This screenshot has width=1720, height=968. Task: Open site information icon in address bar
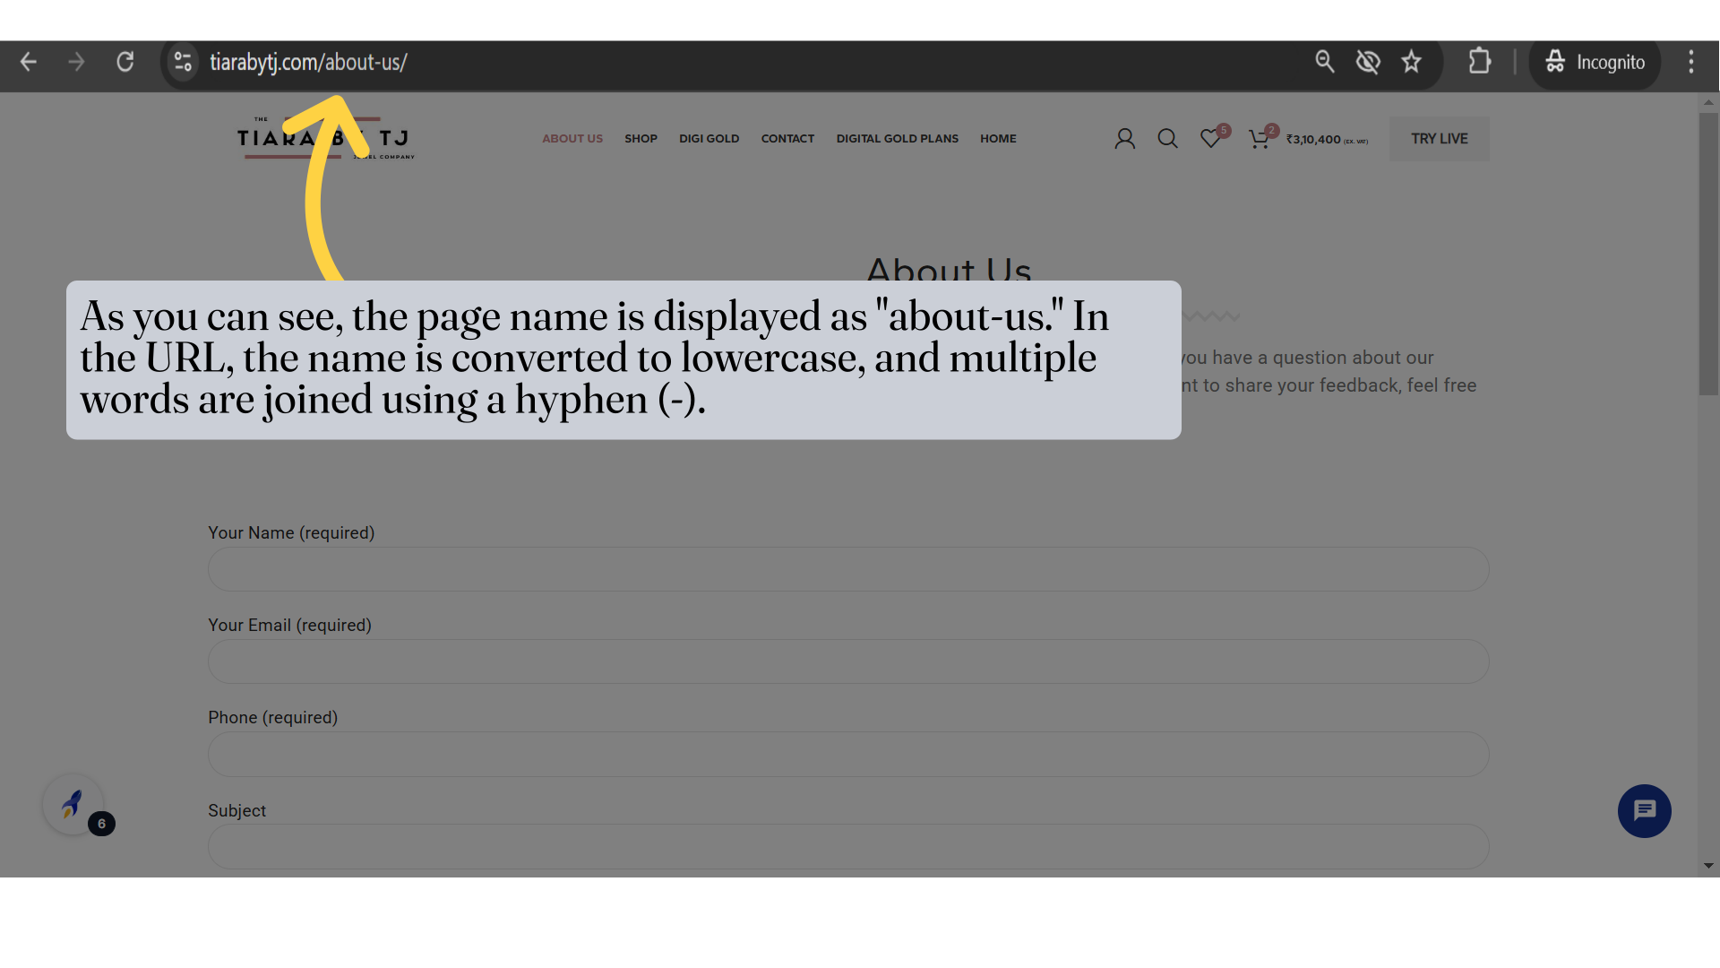(183, 62)
